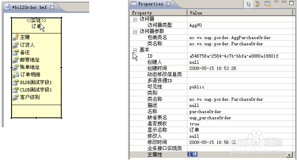This screenshot has width=300, height=162.
Task: Click the 订单明细 attribute icon
Action: [x=16, y=75]
